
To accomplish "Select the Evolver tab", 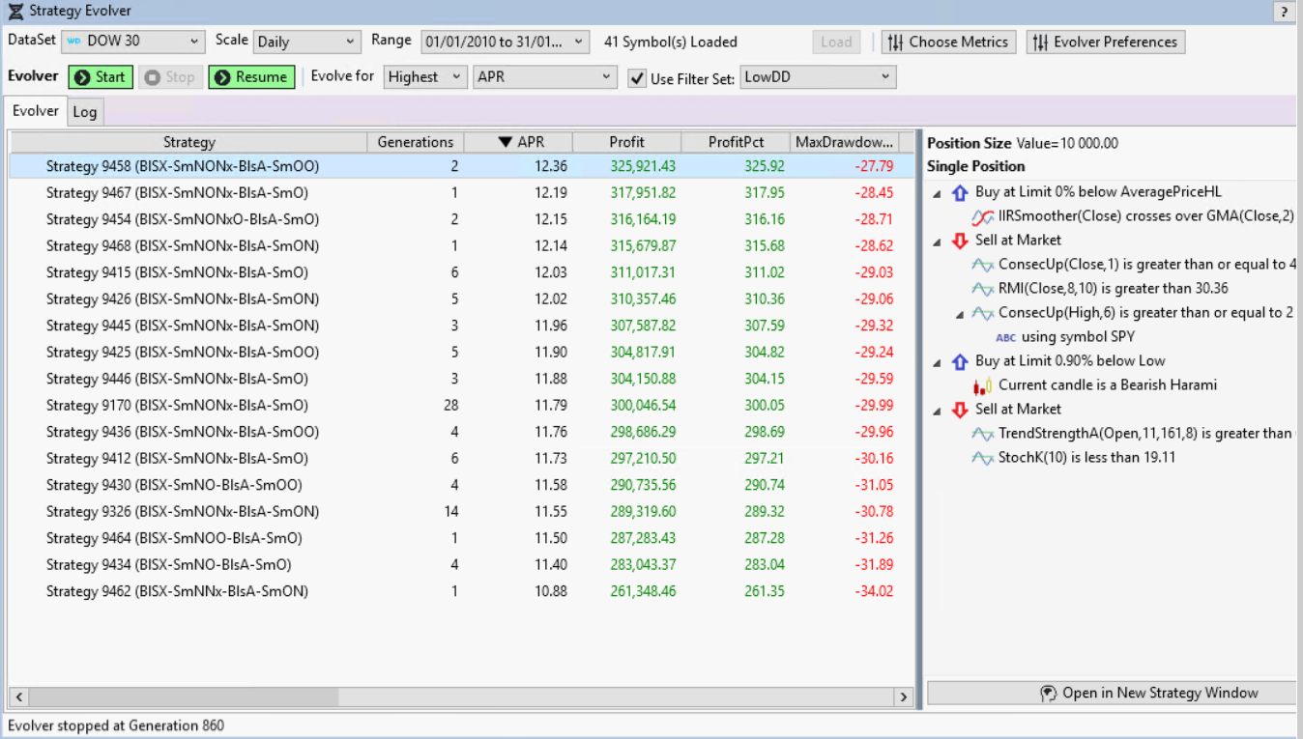I will pyautogui.click(x=35, y=110).
